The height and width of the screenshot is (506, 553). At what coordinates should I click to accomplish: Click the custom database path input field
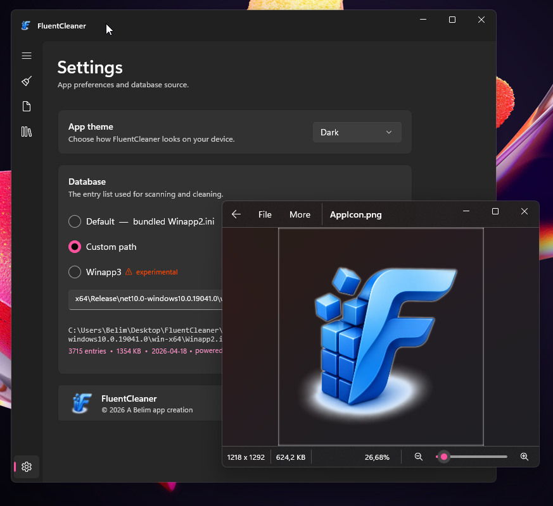click(x=145, y=300)
